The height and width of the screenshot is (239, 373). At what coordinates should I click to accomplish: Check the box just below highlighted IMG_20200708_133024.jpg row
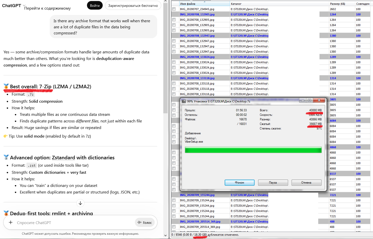(x=174, y=62)
